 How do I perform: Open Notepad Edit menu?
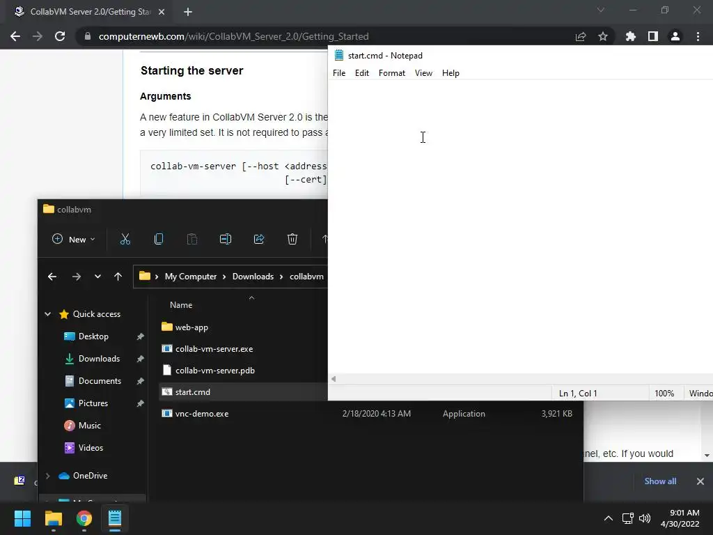[x=361, y=73]
